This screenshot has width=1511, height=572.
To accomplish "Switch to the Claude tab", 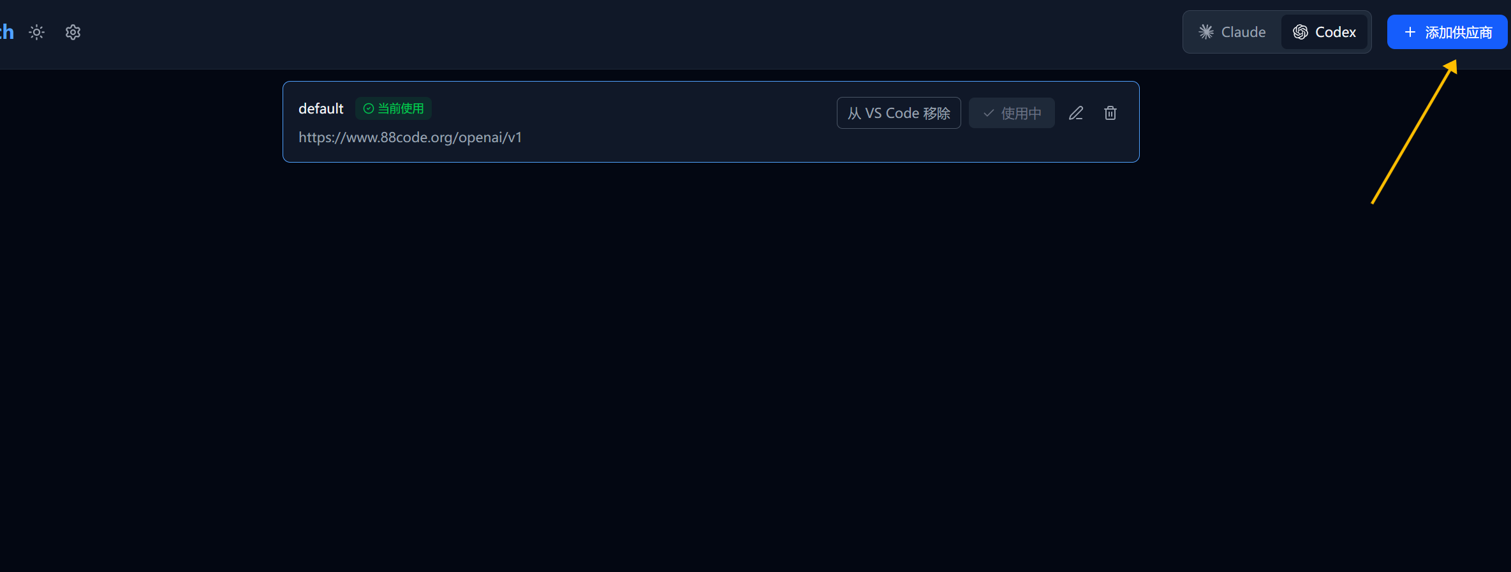I will (1232, 32).
